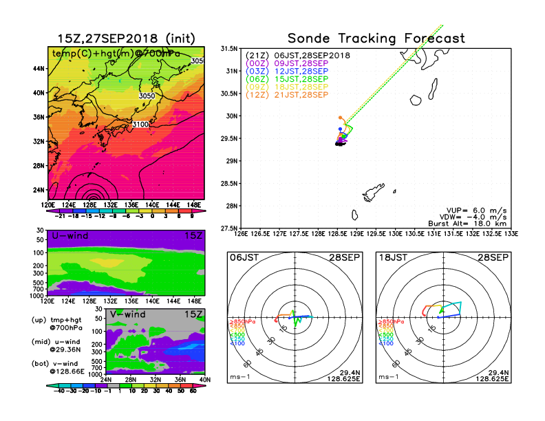545x421 pixels.
Task: Select legend entry "(21Z) 06JST,28SEP2018"
Action: click(297, 55)
